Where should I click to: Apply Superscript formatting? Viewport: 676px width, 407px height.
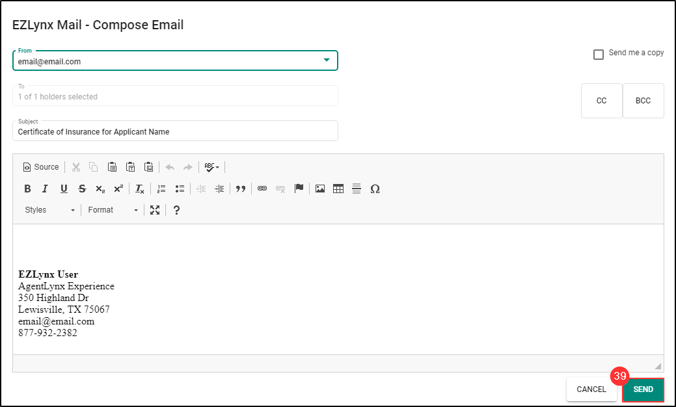coord(118,189)
